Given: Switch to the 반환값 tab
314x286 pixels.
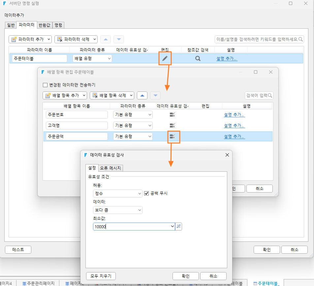Looking at the screenshot, I should (45, 25).
